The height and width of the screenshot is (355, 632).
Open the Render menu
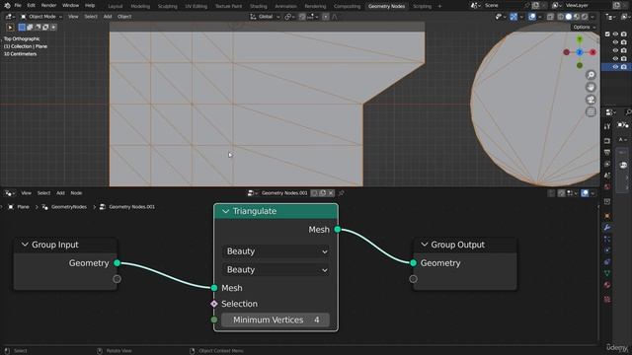coord(48,5)
